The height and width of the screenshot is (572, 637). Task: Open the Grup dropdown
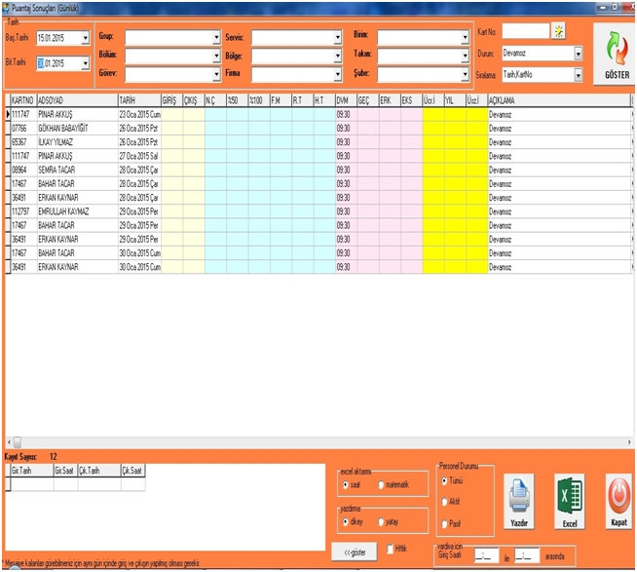pos(216,38)
